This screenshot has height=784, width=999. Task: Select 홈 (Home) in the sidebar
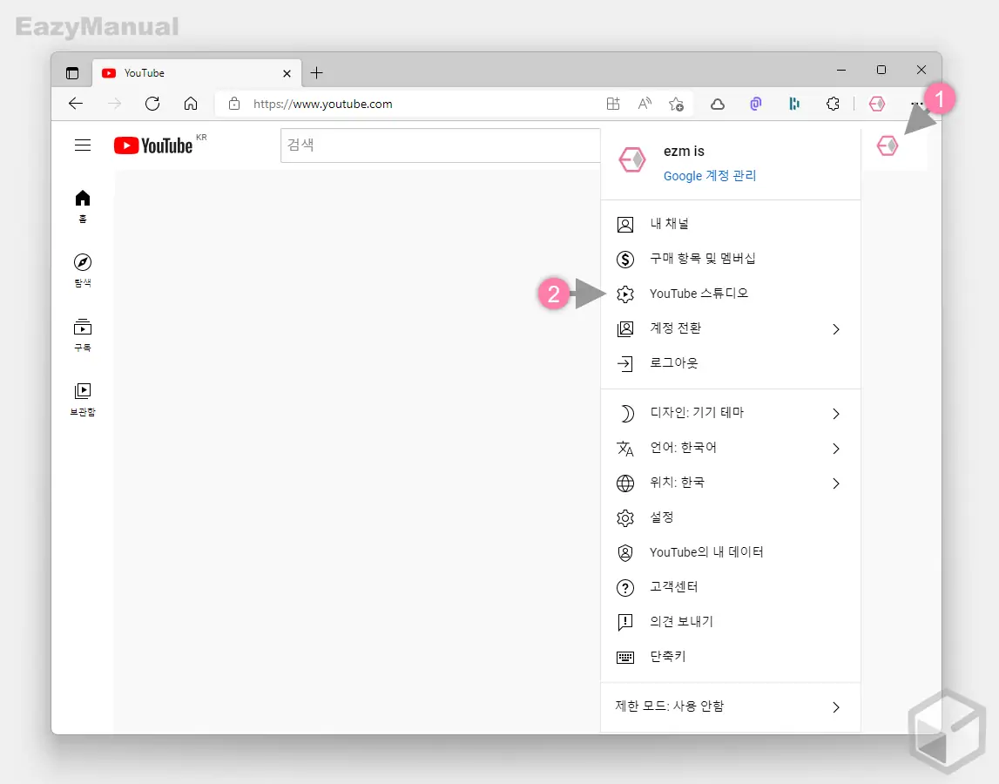(82, 205)
